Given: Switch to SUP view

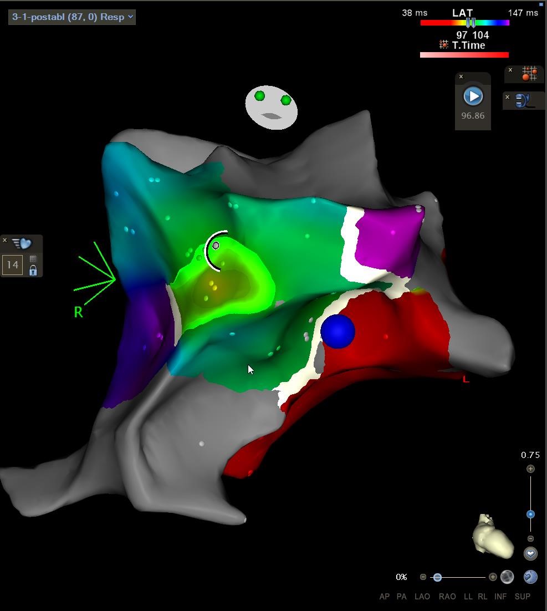Looking at the screenshot, I should pyautogui.click(x=523, y=597).
